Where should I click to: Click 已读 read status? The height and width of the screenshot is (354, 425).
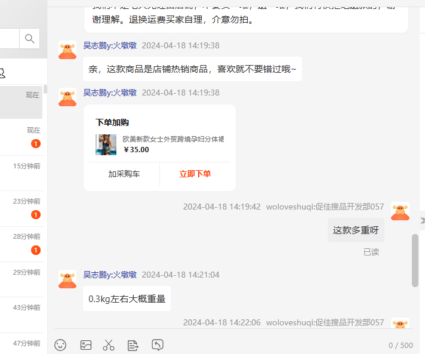click(x=371, y=252)
